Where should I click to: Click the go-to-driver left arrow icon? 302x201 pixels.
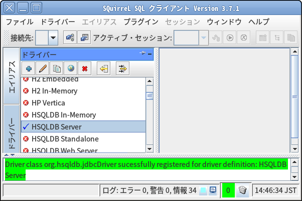coord(104,68)
